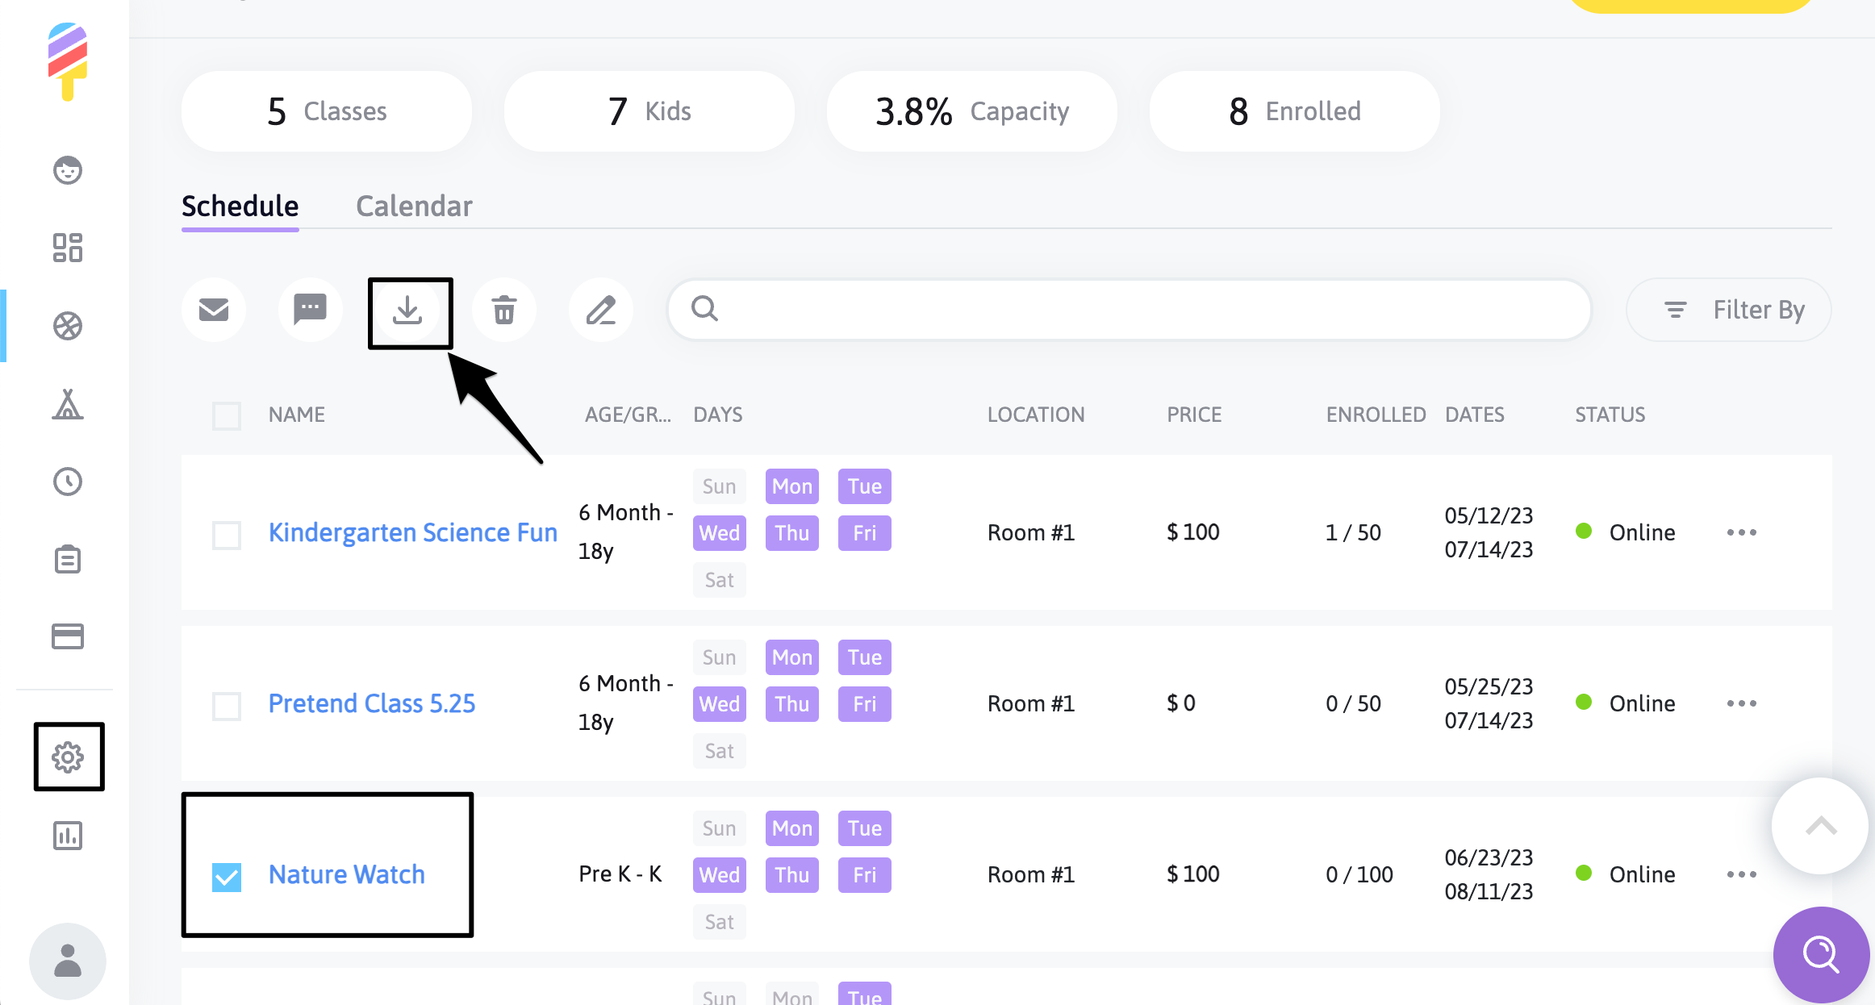The image size is (1875, 1005).
Task: Uncheck the Nature Watch class checkbox
Action: [x=227, y=874]
